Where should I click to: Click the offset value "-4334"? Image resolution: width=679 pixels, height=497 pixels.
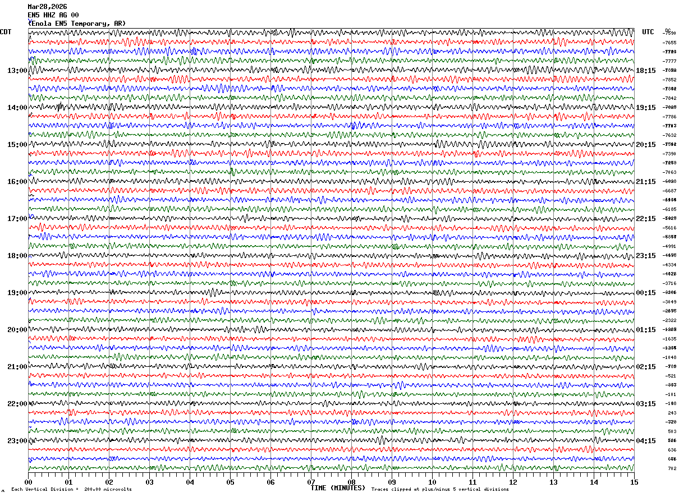(669, 265)
